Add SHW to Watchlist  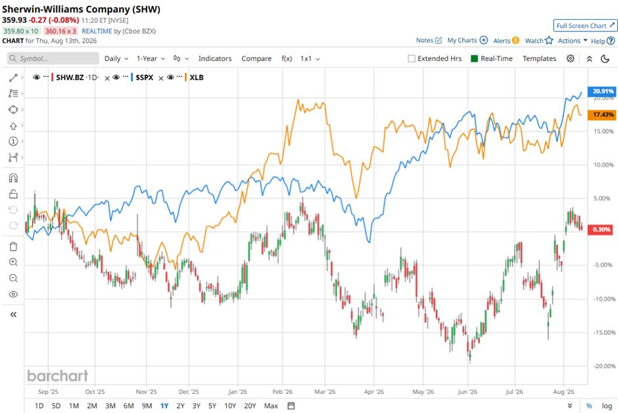tap(539, 41)
